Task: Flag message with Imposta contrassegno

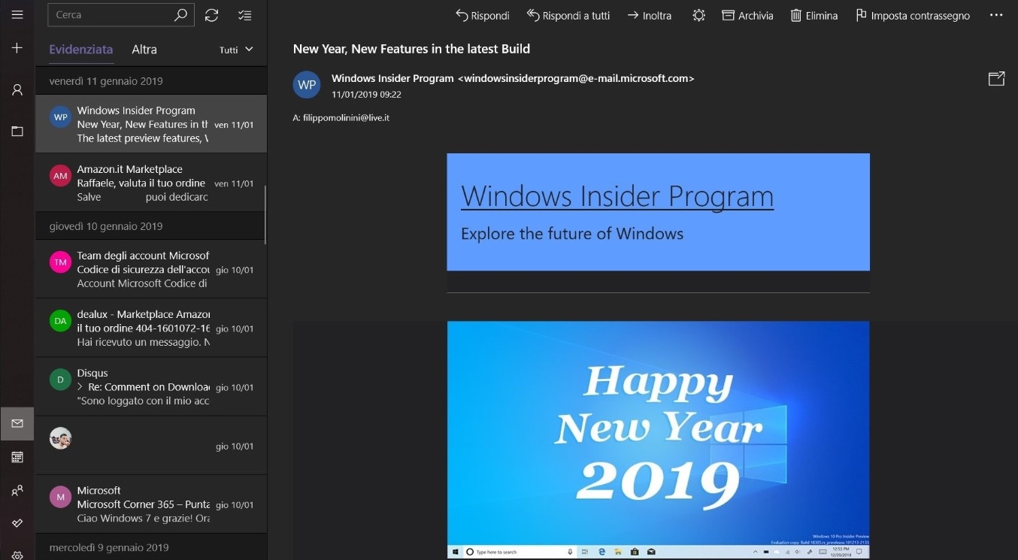Action: [913, 15]
